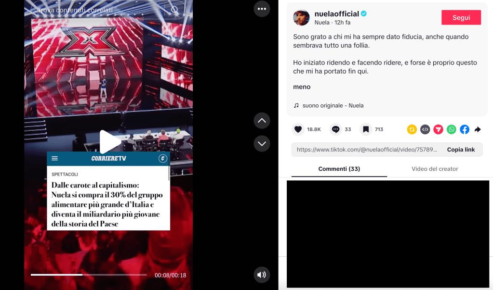Mute the video sound

pos(262,275)
